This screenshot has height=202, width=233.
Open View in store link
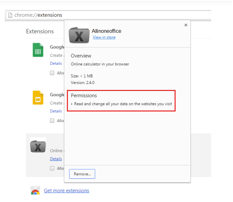(x=104, y=37)
